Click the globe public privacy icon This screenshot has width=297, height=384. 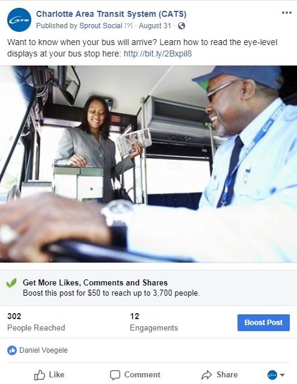tap(182, 26)
